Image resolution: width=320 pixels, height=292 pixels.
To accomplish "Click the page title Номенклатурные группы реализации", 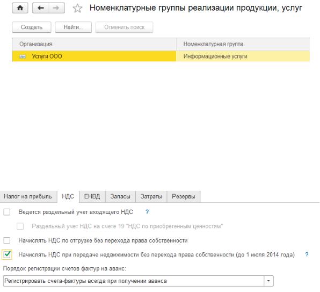I will (196, 8).
